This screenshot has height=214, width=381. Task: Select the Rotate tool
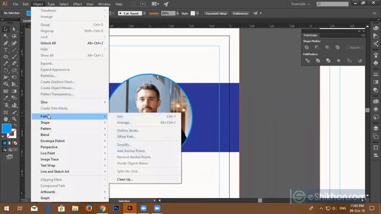pyautogui.click(x=5, y=71)
